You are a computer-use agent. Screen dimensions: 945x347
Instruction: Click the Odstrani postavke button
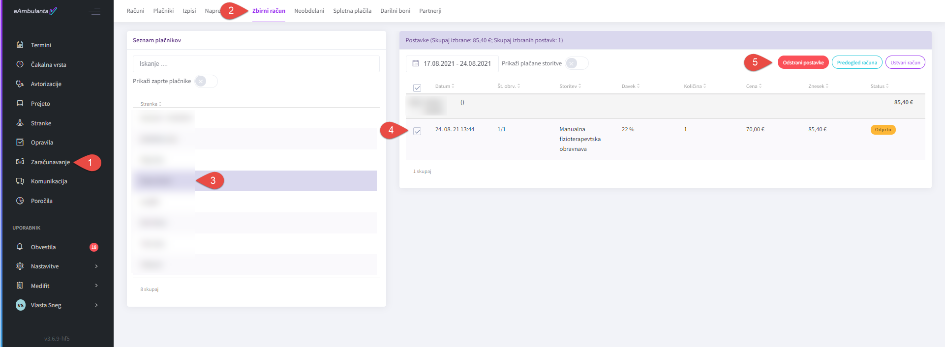803,62
